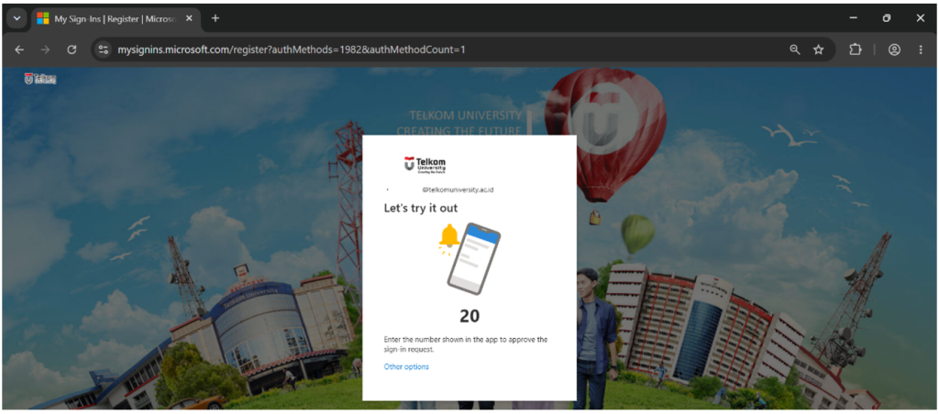Close the My Sign-Ins tab
Image resolution: width=939 pixels, height=414 pixels.
pyautogui.click(x=189, y=18)
